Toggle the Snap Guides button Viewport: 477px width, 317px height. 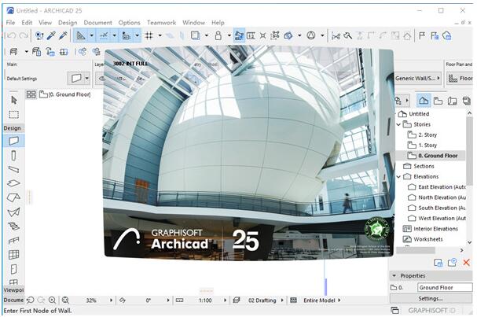click(104, 35)
